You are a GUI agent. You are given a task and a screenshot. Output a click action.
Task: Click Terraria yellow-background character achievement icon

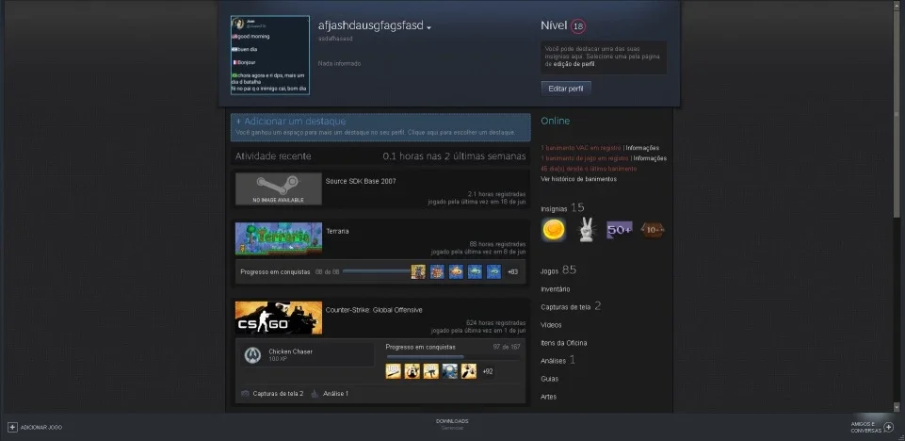418,272
